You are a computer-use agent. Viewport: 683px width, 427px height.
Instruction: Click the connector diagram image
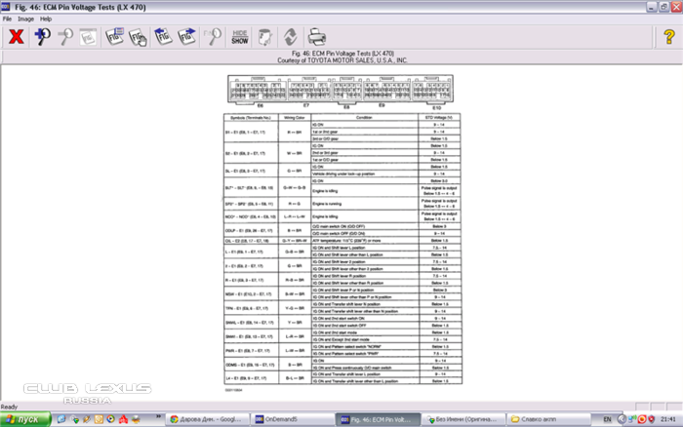[341, 91]
